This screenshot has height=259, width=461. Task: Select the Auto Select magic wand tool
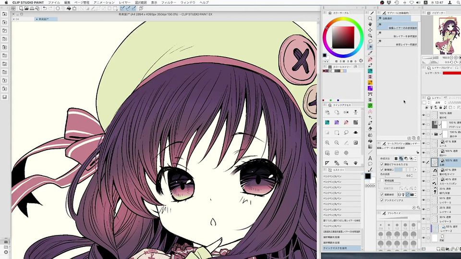(x=370, y=47)
